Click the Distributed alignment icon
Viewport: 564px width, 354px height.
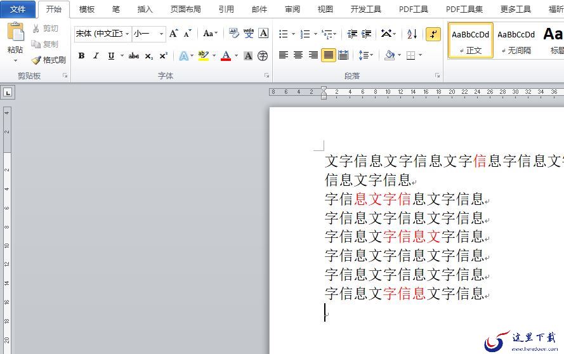point(343,55)
